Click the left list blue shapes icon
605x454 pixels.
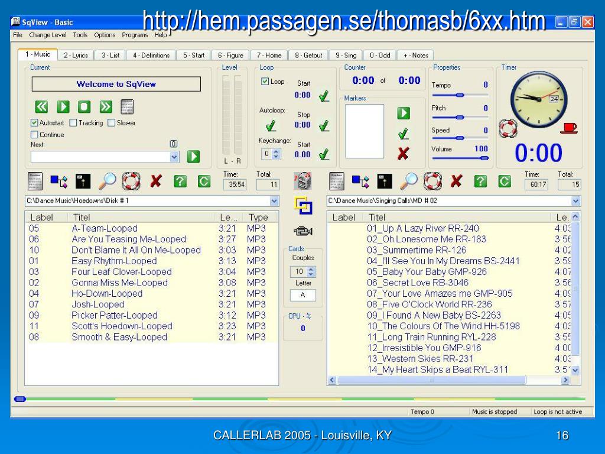point(59,181)
